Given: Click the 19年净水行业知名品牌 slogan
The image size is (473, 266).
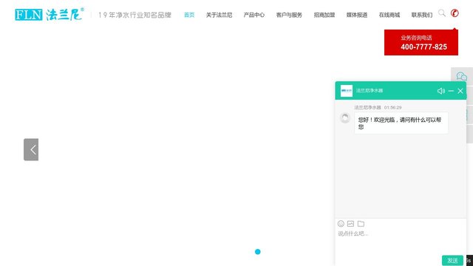Looking at the screenshot, I should (x=135, y=15).
